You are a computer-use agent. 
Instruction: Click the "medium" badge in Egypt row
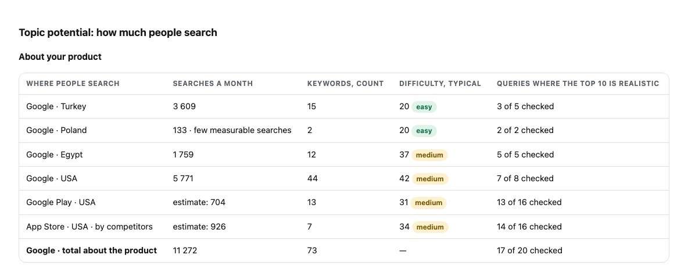[x=429, y=155]
